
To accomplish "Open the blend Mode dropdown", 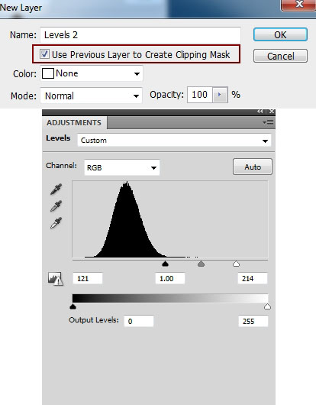I will tap(91, 96).
